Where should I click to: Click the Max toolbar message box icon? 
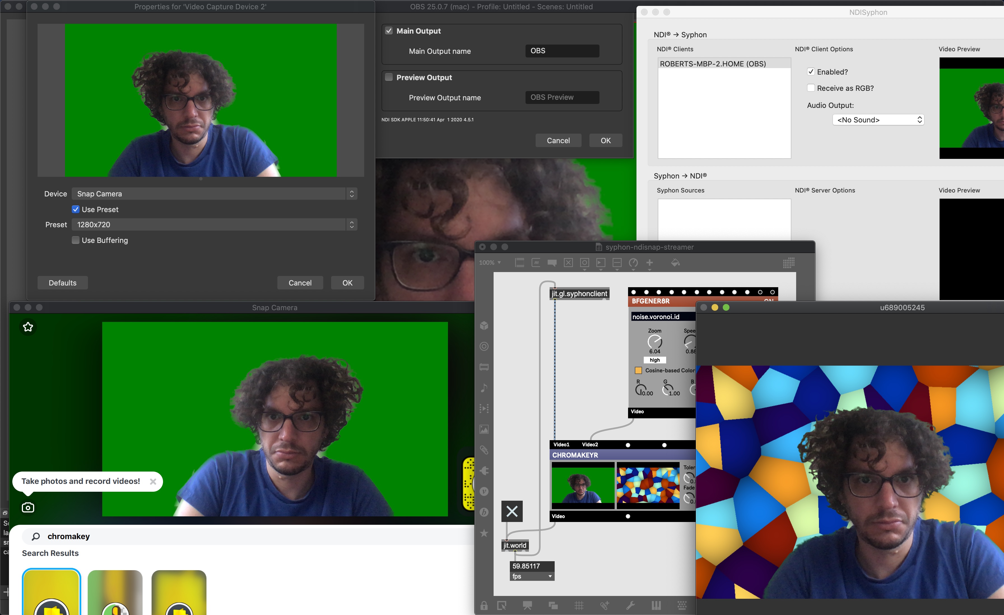click(x=536, y=263)
